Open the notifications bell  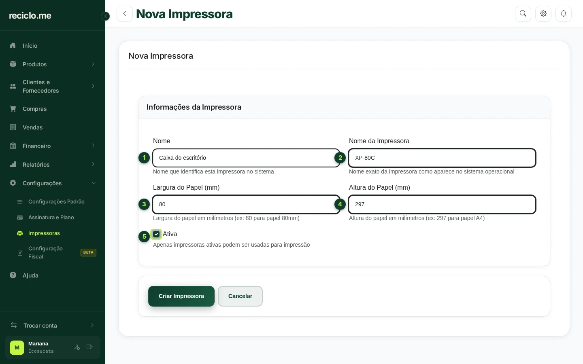tap(564, 14)
